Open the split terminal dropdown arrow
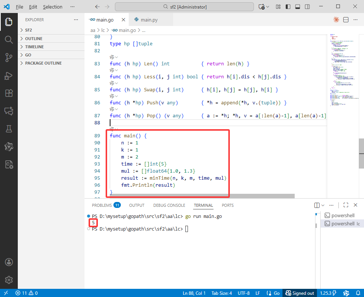 click(x=323, y=205)
